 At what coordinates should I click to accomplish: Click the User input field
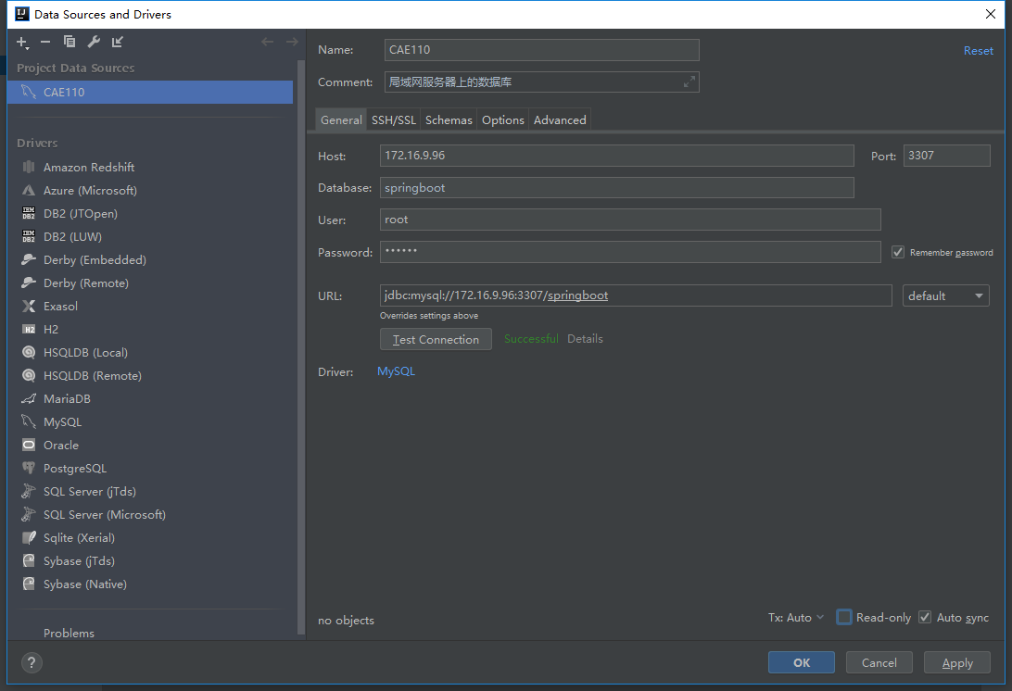(630, 220)
